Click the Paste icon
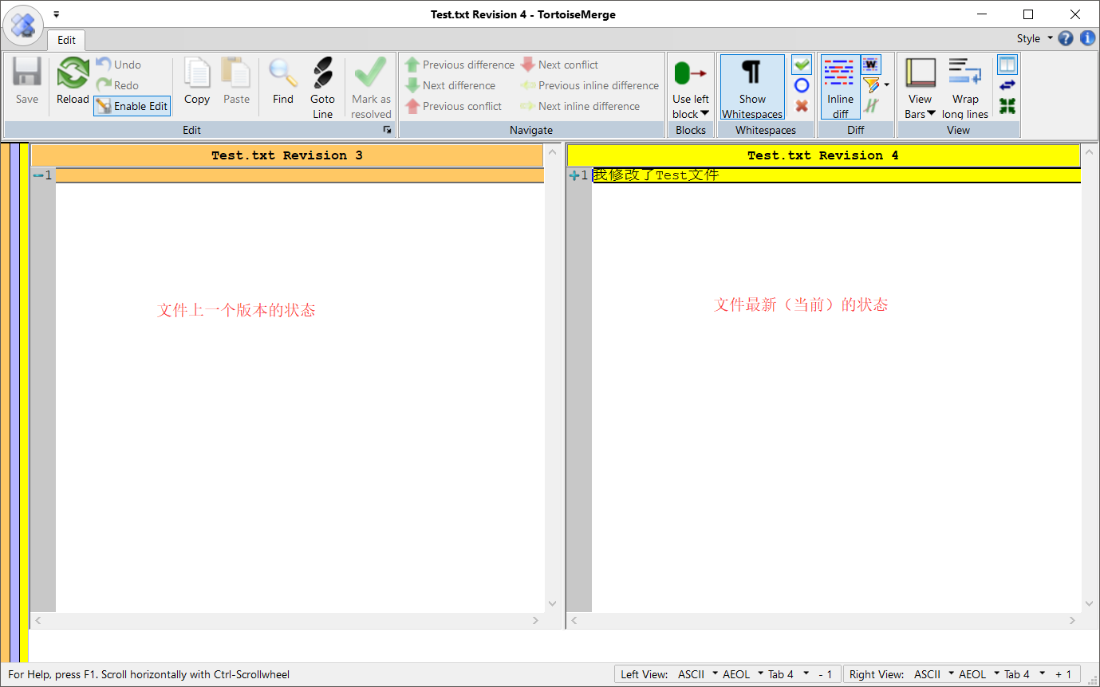Screen dimensions: 1100x687 click(x=236, y=73)
